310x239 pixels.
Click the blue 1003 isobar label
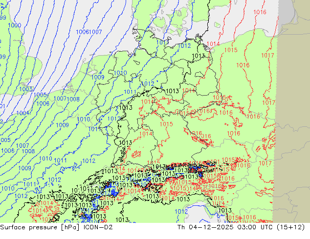[x=26, y=89]
